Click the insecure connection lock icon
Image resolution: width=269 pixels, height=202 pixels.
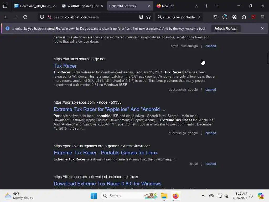click(49, 17)
